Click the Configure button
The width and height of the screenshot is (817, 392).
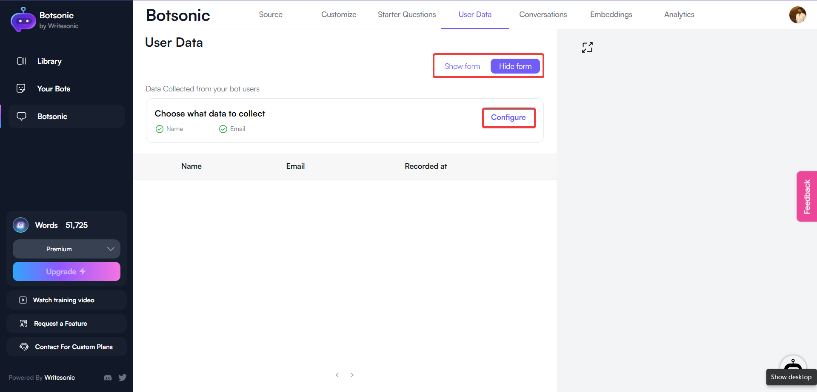(508, 117)
